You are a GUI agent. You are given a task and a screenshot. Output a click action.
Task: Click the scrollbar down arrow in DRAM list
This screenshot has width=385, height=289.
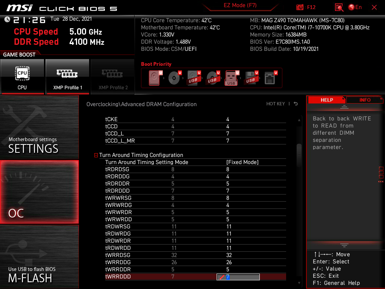pyautogui.click(x=299, y=283)
